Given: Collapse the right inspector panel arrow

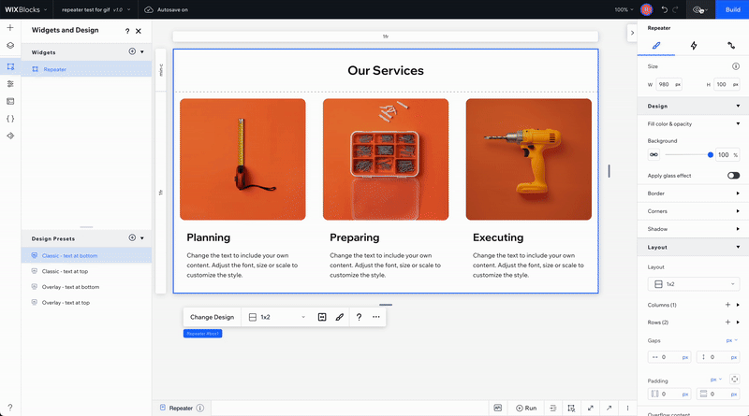Looking at the screenshot, I should (632, 33).
